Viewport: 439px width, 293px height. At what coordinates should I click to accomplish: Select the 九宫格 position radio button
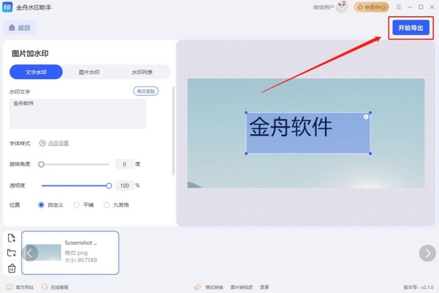click(x=107, y=205)
